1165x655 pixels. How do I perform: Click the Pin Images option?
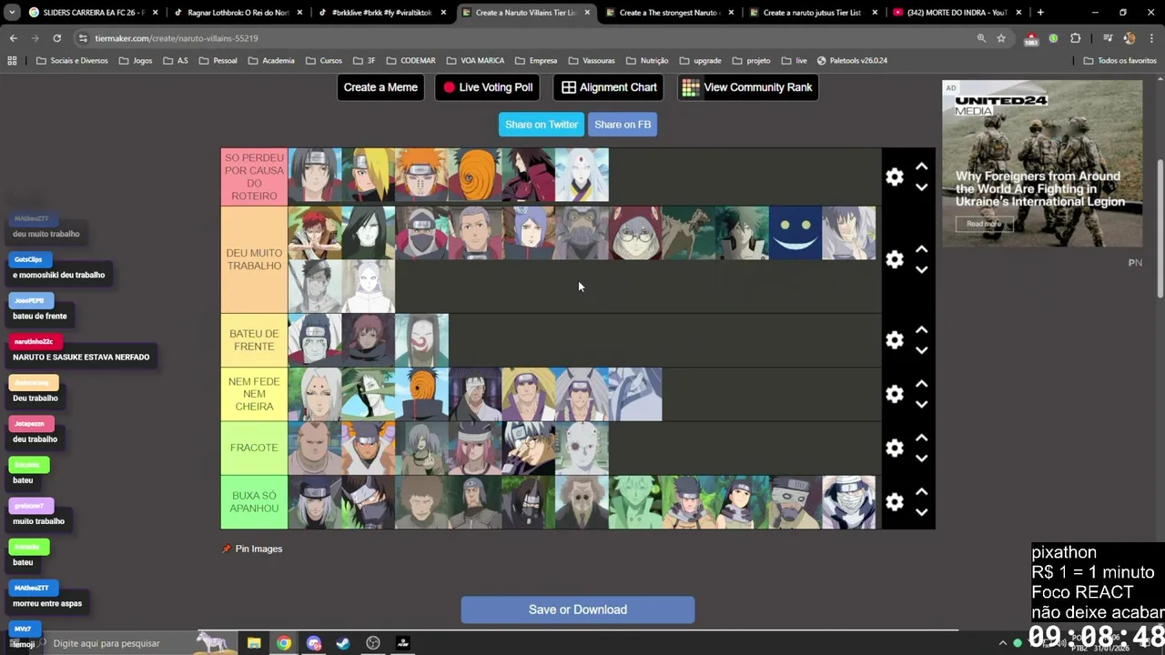(252, 549)
